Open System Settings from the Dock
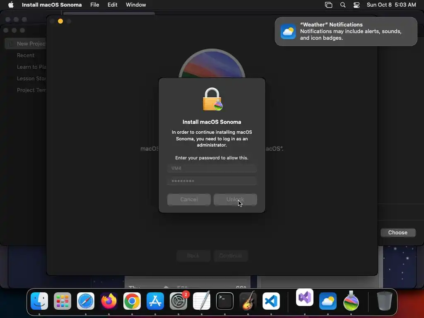424x318 pixels. (x=178, y=301)
